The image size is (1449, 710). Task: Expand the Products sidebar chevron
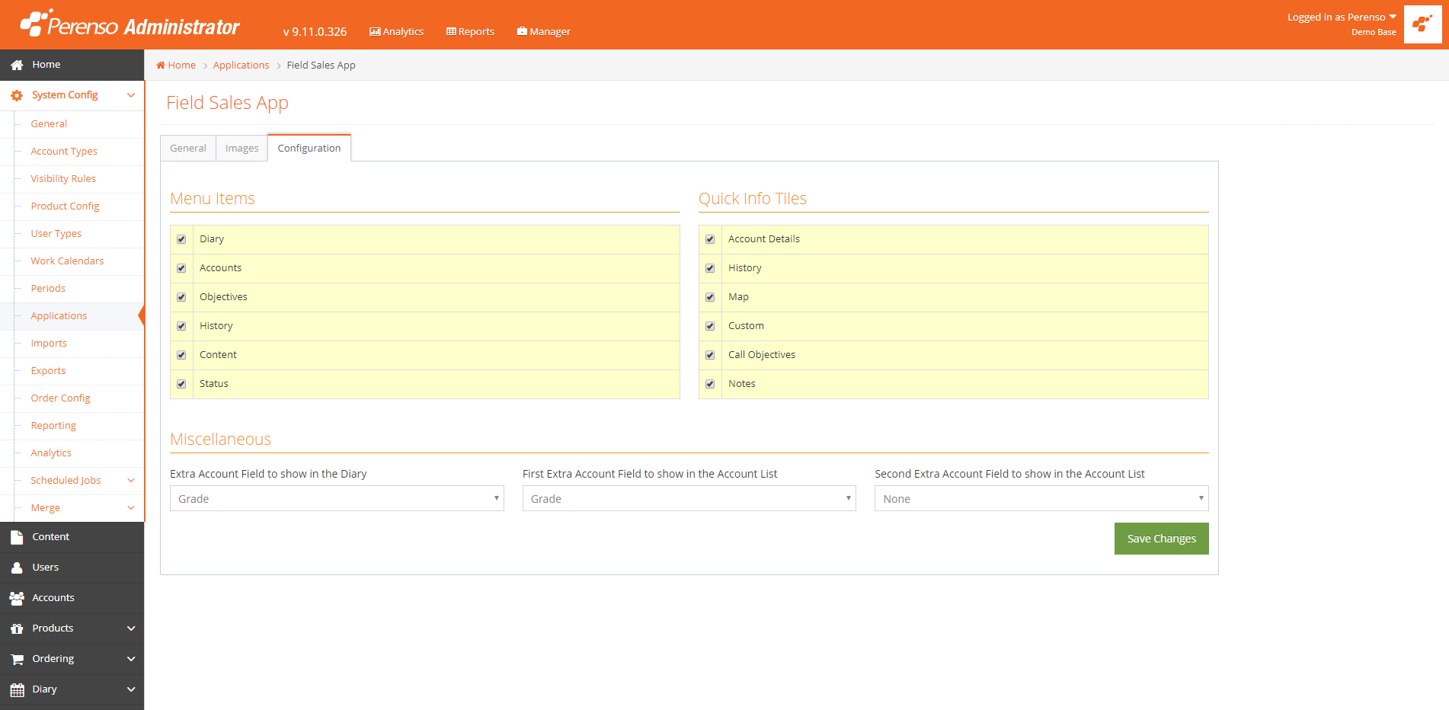click(131, 628)
